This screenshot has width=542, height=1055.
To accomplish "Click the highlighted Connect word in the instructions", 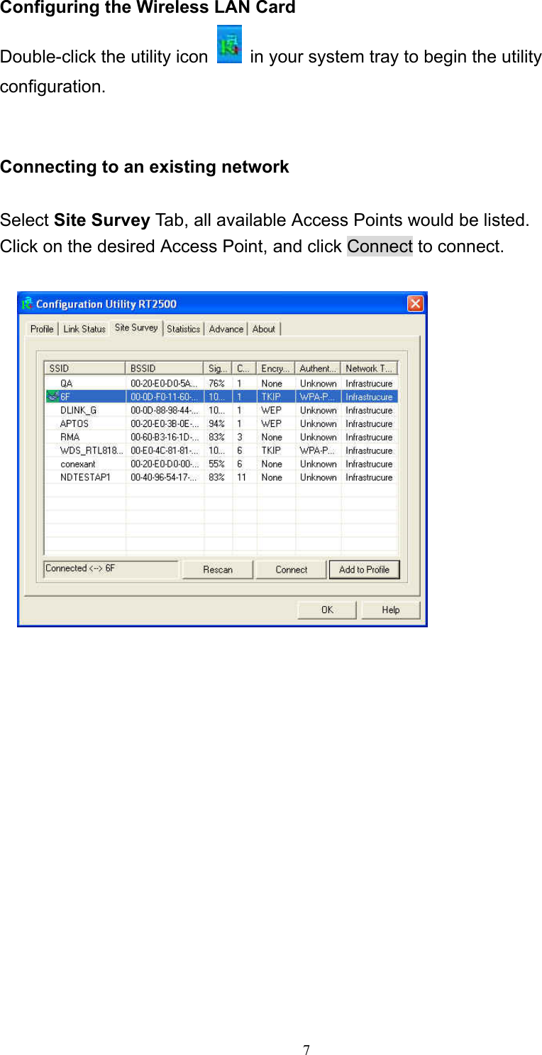I will click(x=380, y=247).
